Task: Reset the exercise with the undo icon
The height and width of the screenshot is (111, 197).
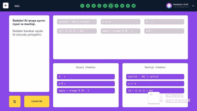Action: pos(15,101)
